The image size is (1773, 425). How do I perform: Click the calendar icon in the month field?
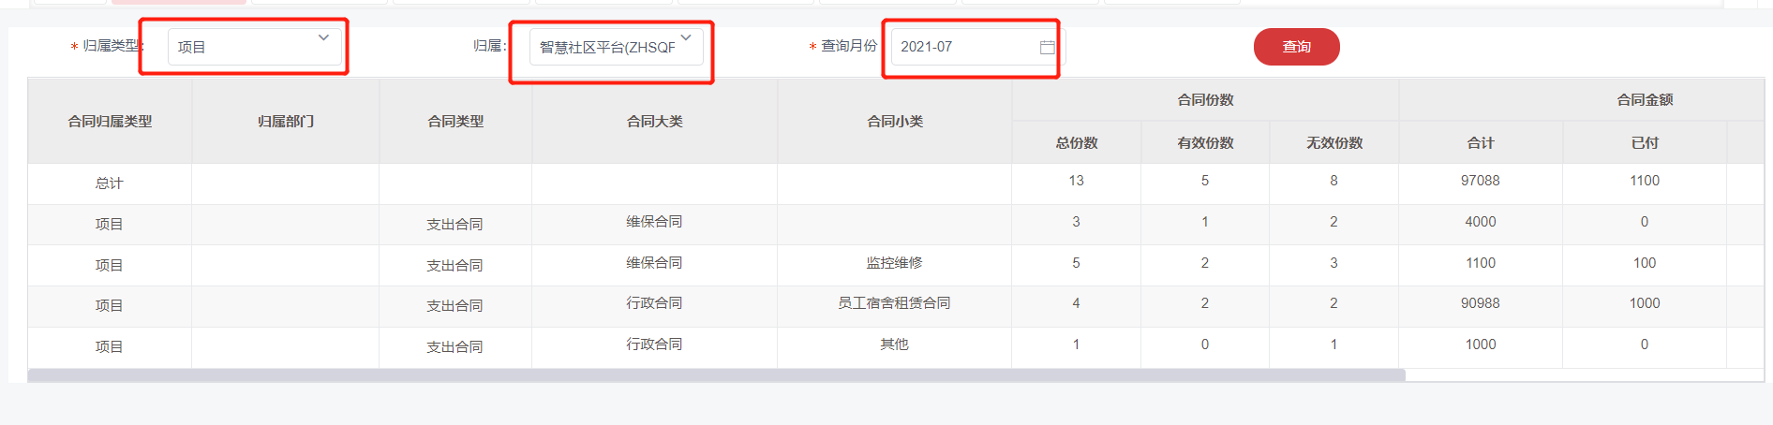pos(1048,47)
